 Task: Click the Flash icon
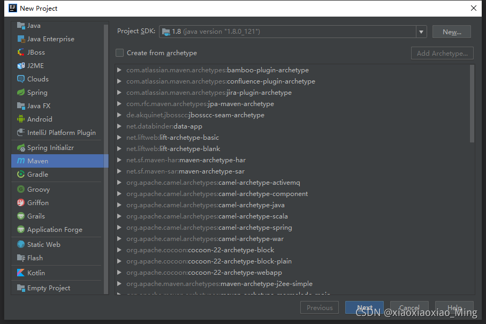coord(21,258)
